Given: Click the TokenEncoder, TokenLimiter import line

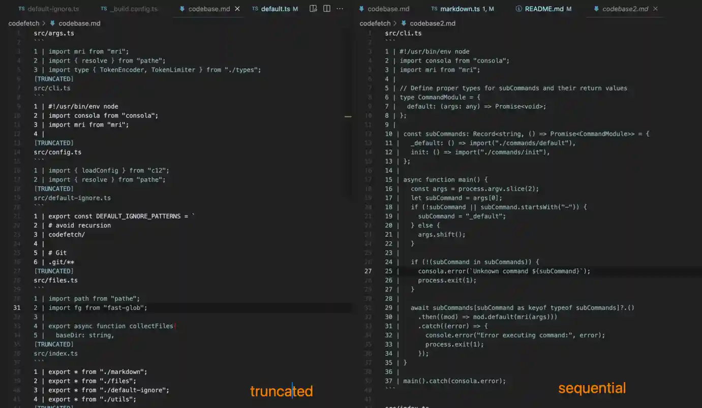Looking at the screenshot, I should click(x=147, y=70).
